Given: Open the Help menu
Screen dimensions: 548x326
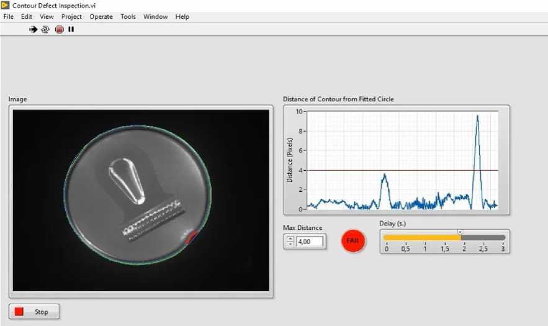Looking at the screenshot, I should point(182,17).
